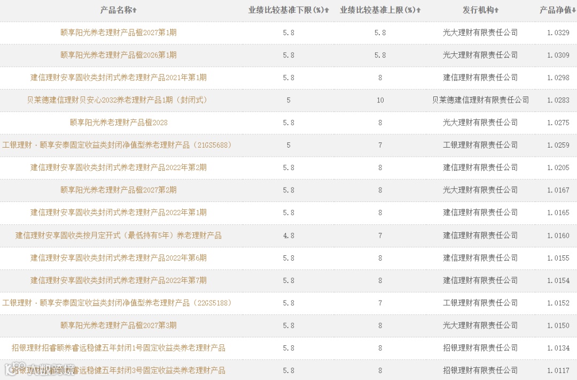Open 招银理财招睿颐养睿远稳健五年封闭1号 link
The image size is (577, 380).
coord(119,347)
